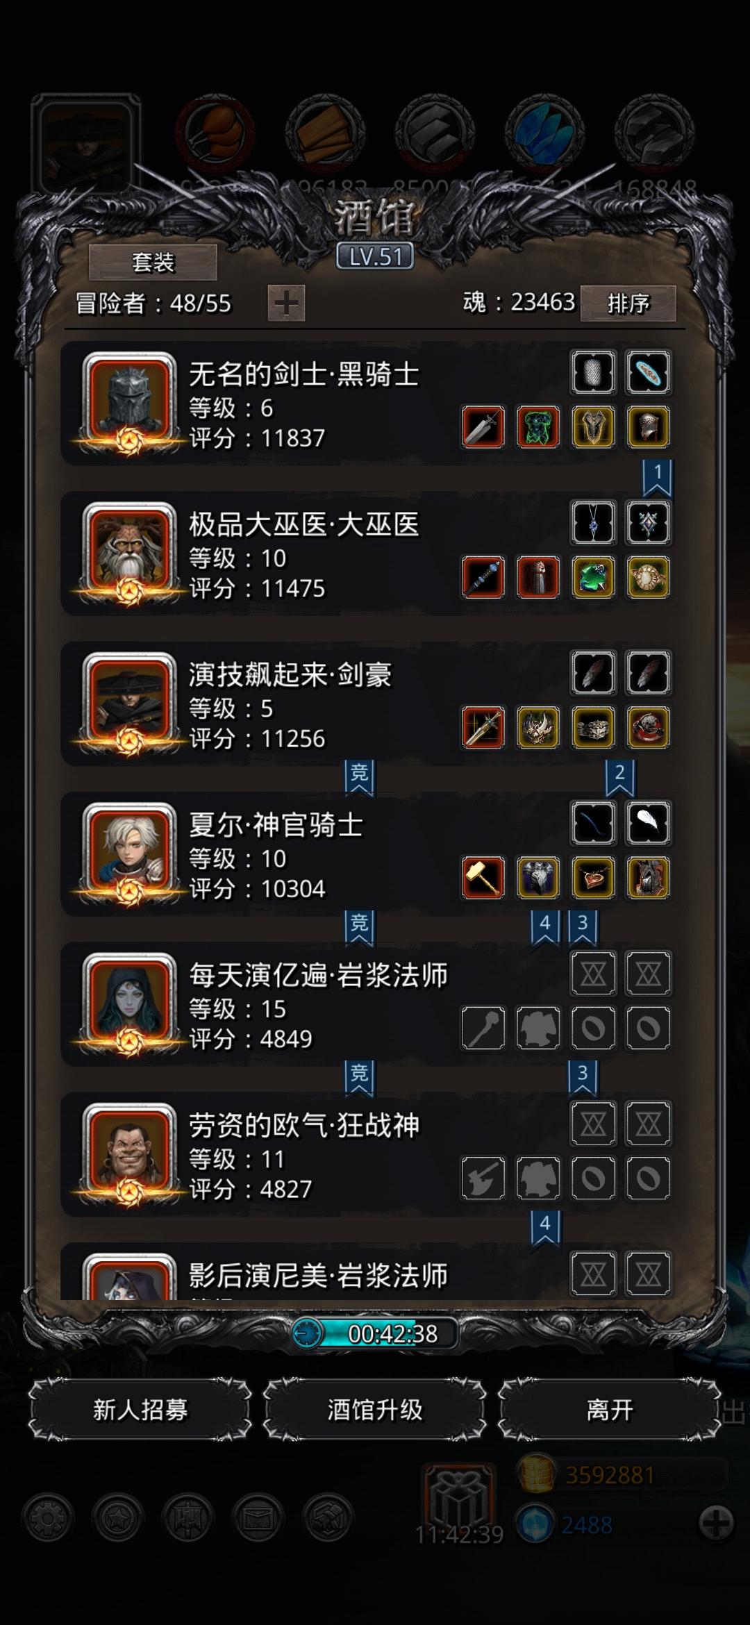Click the plus button to expand adventurer slots
The width and height of the screenshot is (750, 1625).
point(286,303)
